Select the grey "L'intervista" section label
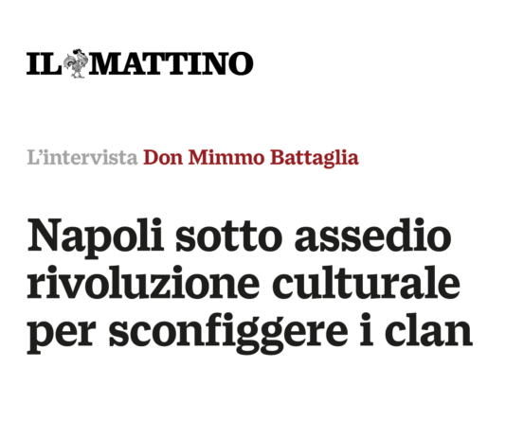This screenshot has width=506, height=437. 82,157
